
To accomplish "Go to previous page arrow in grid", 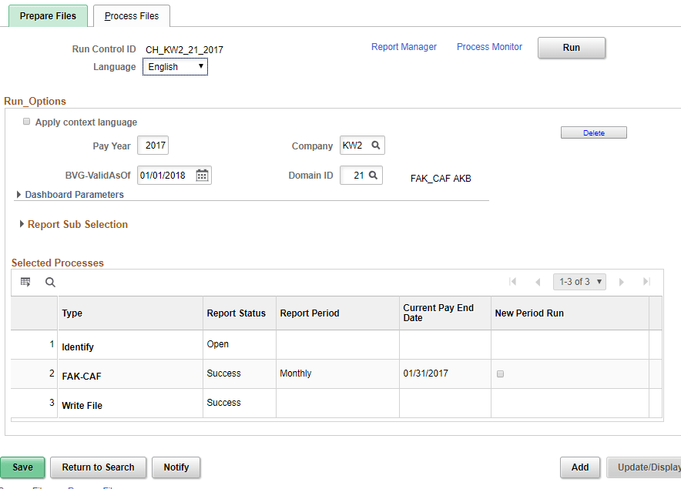I will coord(538,282).
